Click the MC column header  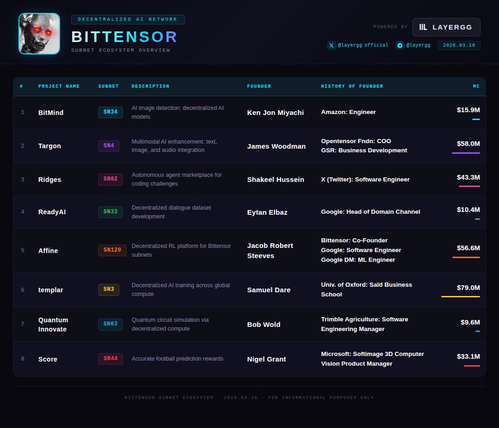pyautogui.click(x=476, y=86)
